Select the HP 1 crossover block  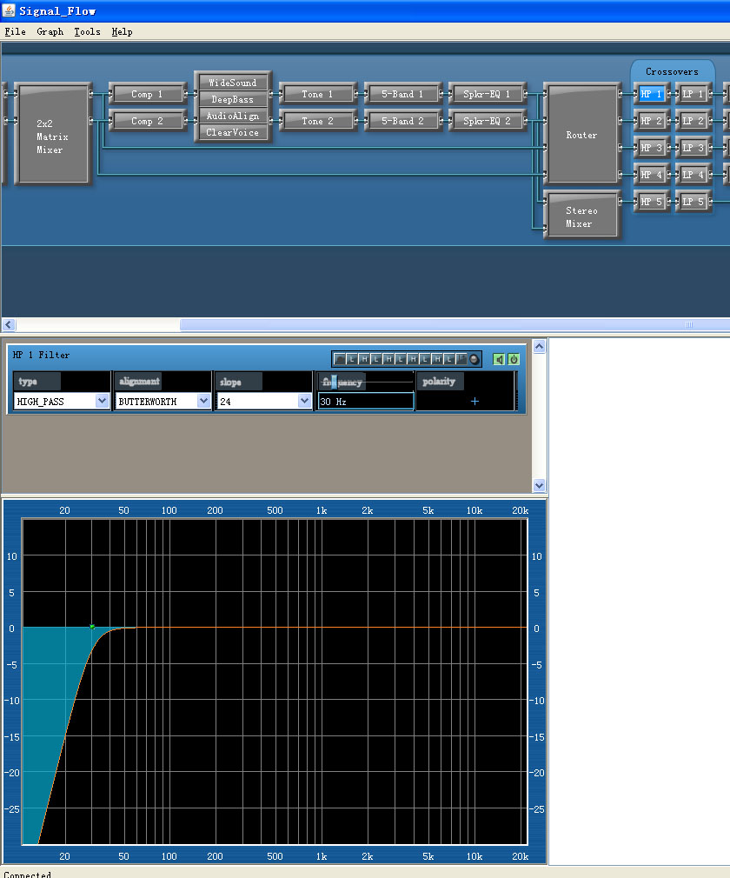tap(651, 94)
